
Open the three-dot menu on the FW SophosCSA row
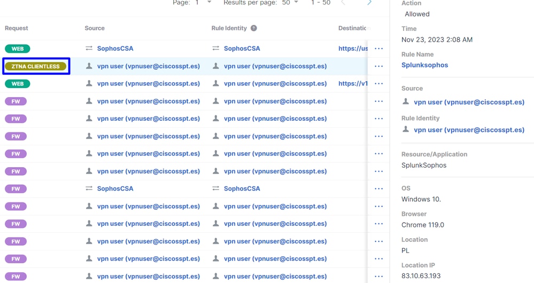pos(378,189)
